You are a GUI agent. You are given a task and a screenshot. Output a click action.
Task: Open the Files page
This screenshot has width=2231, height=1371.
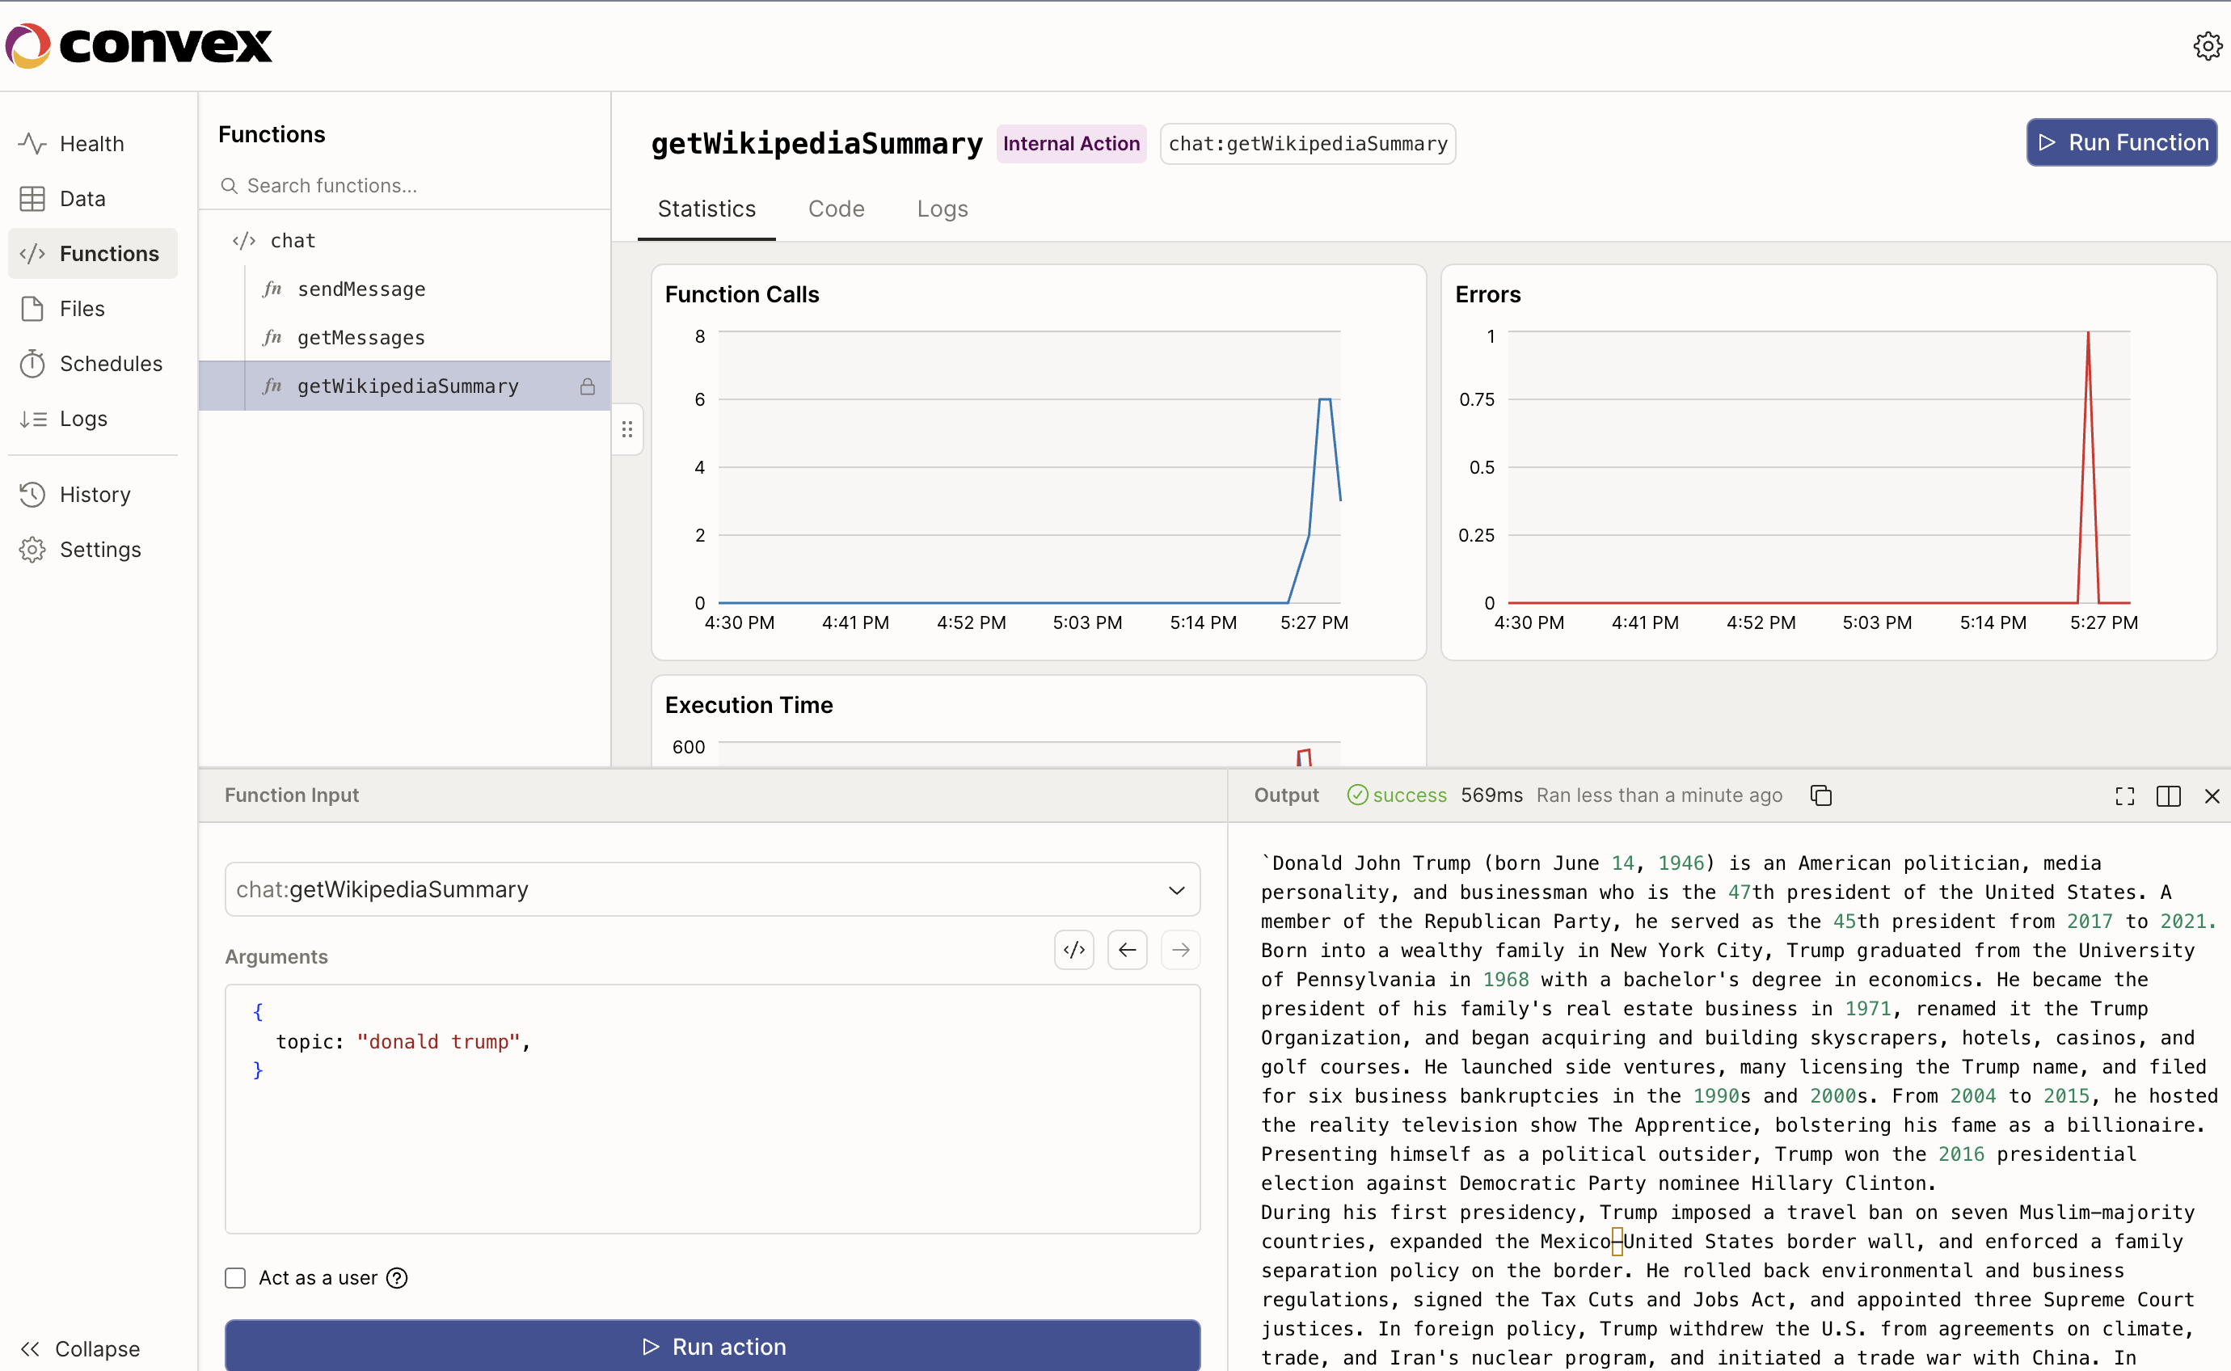click(91, 308)
